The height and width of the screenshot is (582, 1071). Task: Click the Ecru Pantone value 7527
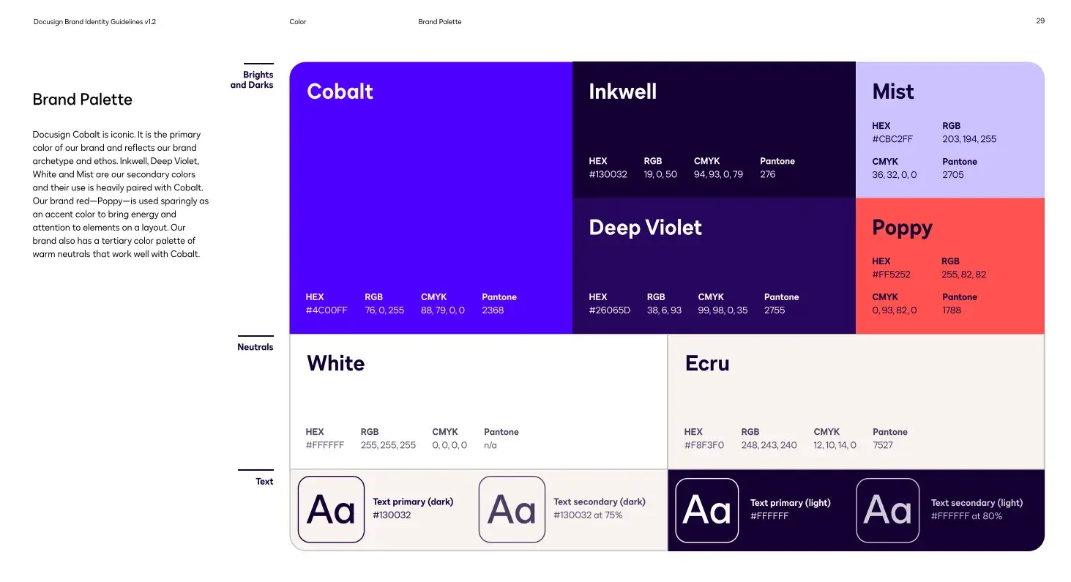[883, 445]
